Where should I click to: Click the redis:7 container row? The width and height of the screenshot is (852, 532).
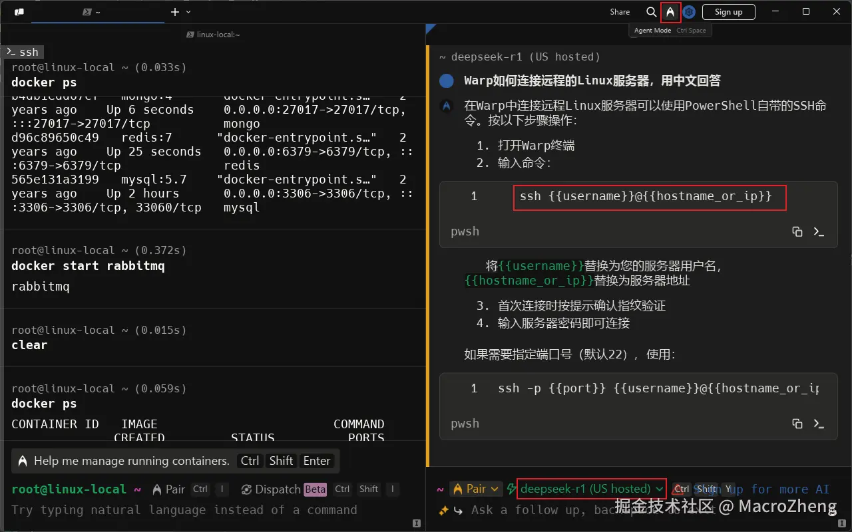tap(213, 152)
